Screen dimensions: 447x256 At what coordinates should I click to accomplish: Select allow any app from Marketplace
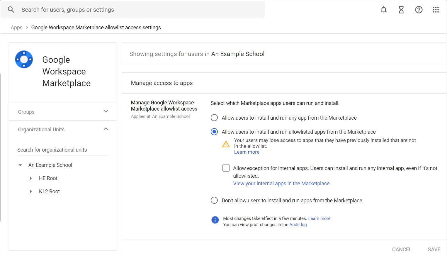pos(214,118)
